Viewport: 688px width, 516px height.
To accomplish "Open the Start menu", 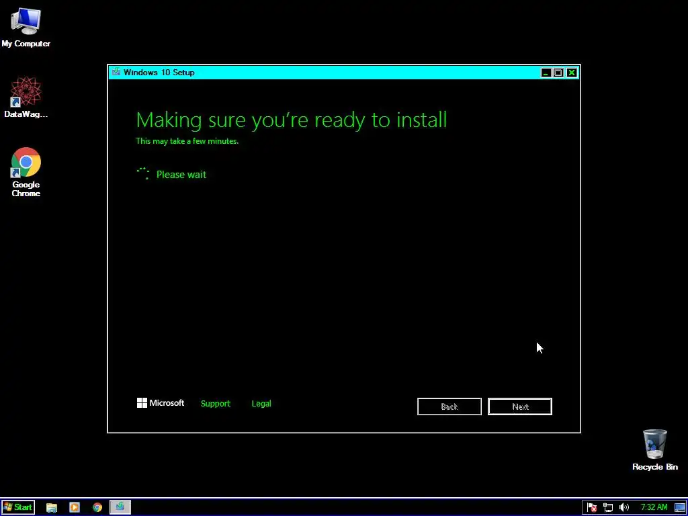I will point(18,507).
